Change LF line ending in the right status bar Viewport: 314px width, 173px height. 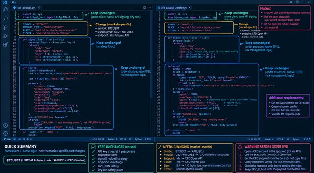click(288, 139)
